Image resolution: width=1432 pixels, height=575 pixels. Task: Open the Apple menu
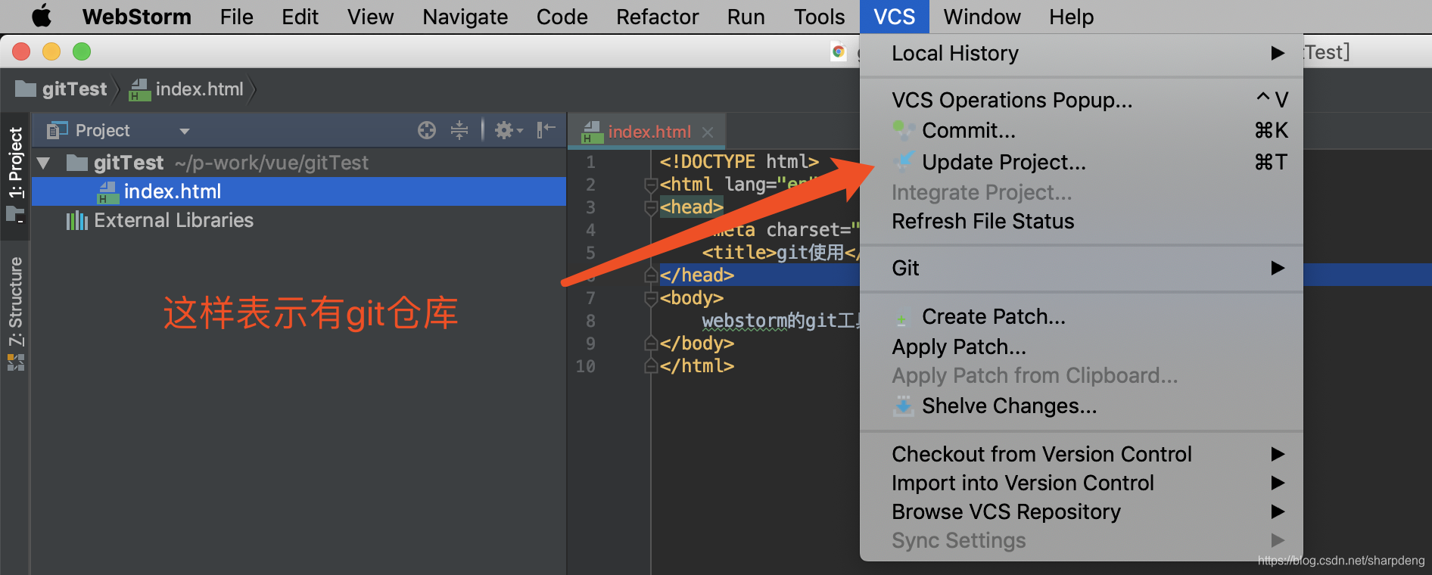pos(42,16)
